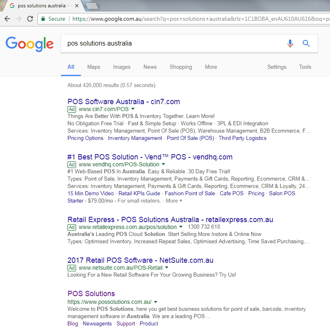Switch to the Maps search tab
Screen dimensions: 330x336
pyautogui.click(x=93, y=67)
